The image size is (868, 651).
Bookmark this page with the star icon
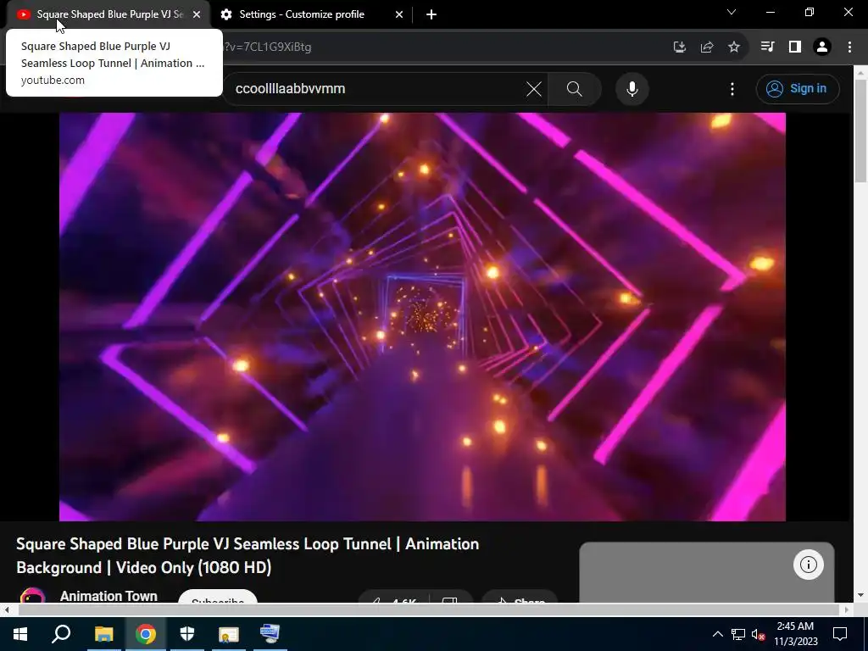pyautogui.click(x=734, y=47)
